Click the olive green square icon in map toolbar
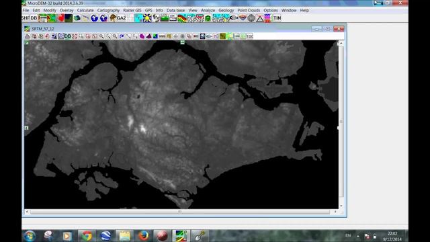The height and width of the screenshot is (242, 430). 222,36
